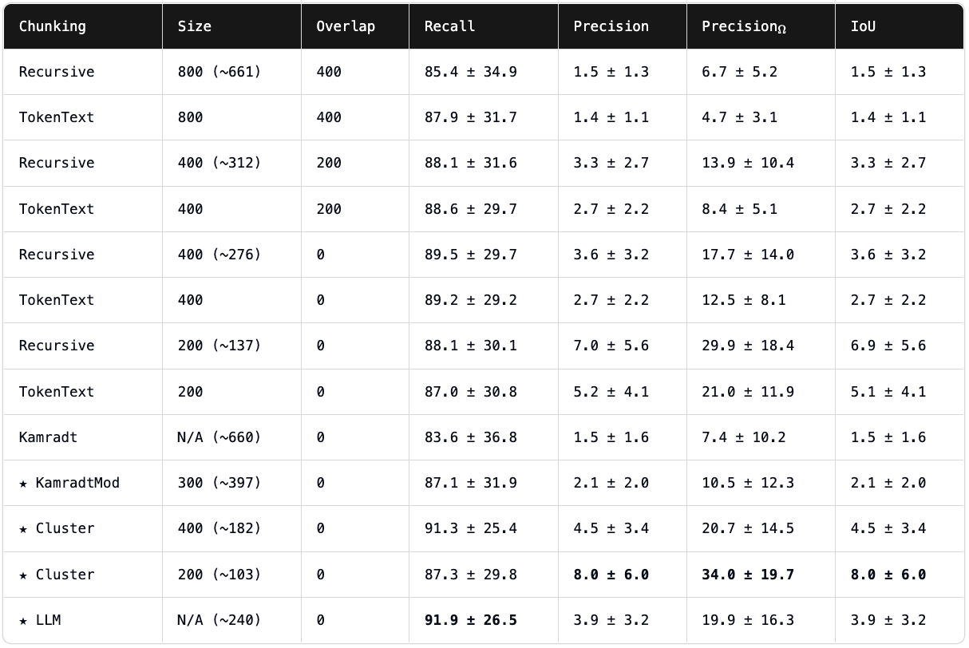Click the 300 (~397) size cell
The image size is (969, 648).
220,483
